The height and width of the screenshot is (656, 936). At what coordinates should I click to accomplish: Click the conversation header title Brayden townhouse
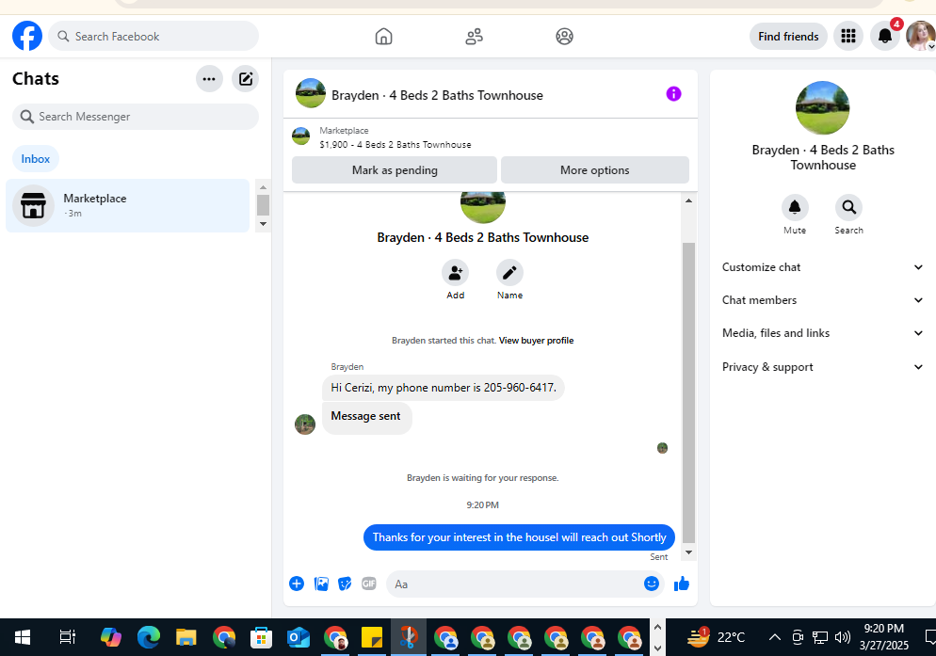[437, 95]
